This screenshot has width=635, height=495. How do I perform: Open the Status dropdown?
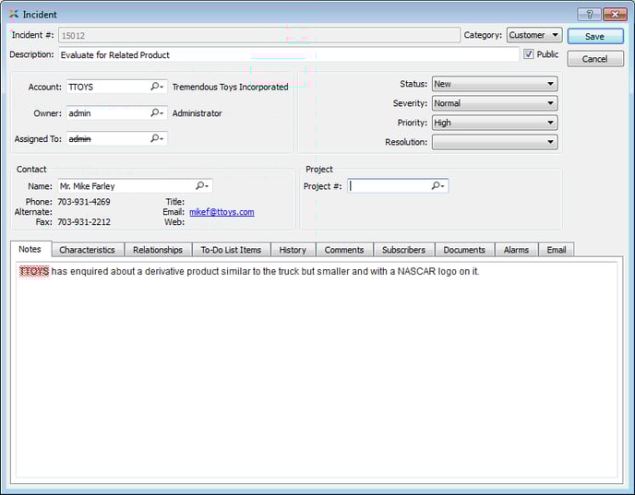pyautogui.click(x=495, y=84)
